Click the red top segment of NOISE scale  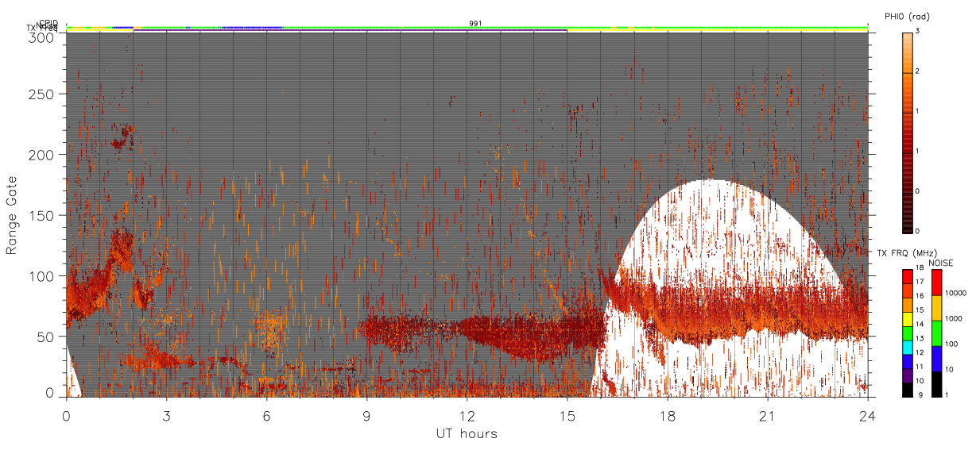click(x=937, y=283)
